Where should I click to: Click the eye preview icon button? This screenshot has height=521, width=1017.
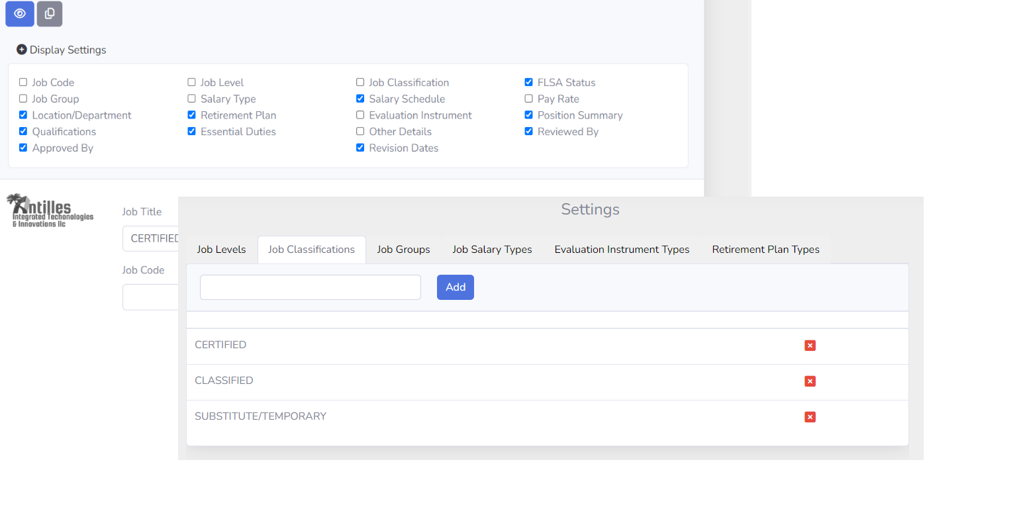(20, 14)
